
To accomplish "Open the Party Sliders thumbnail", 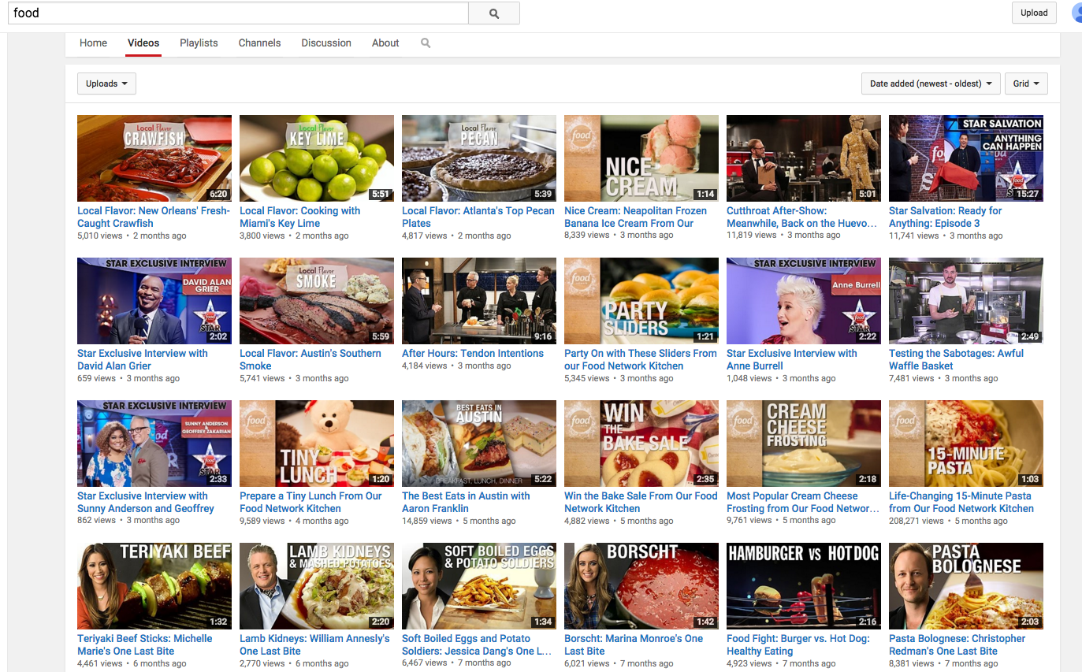I will [x=641, y=301].
